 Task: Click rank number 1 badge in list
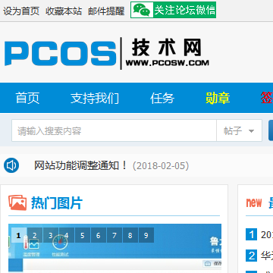click(x=251, y=235)
